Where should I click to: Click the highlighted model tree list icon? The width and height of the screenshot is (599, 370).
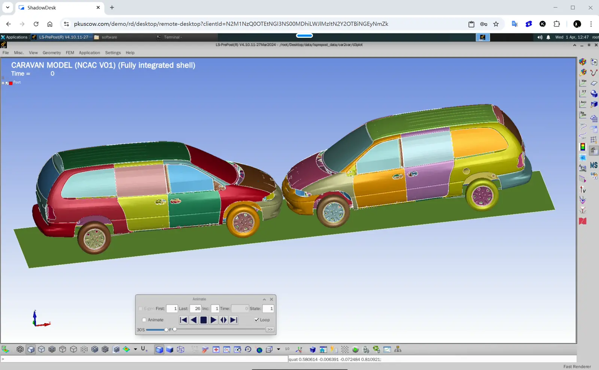[594, 151]
